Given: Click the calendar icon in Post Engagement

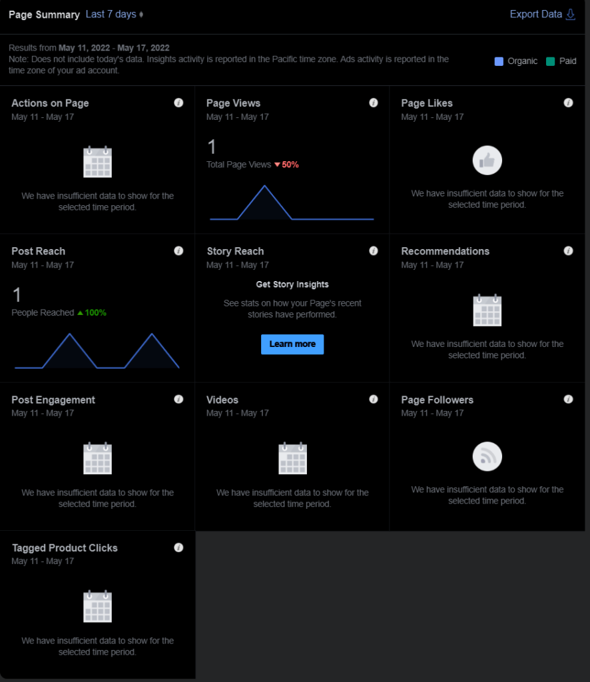Looking at the screenshot, I should 97,458.
